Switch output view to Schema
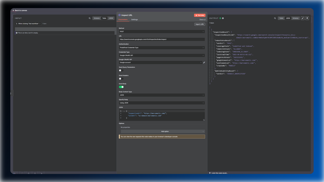The width and height of the screenshot is (324, 182). point(296,18)
